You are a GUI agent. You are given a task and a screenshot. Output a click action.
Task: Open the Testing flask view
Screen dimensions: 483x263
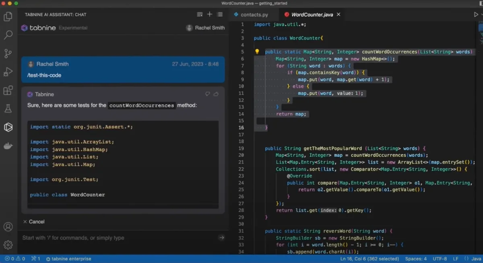(x=8, y=109)
